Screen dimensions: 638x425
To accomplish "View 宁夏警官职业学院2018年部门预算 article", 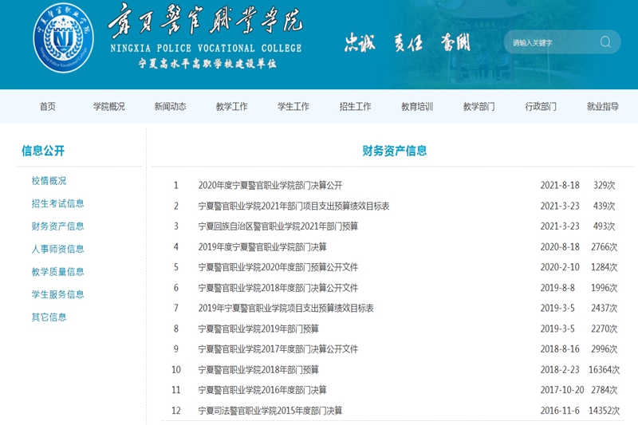I will [x=258, y=370].
